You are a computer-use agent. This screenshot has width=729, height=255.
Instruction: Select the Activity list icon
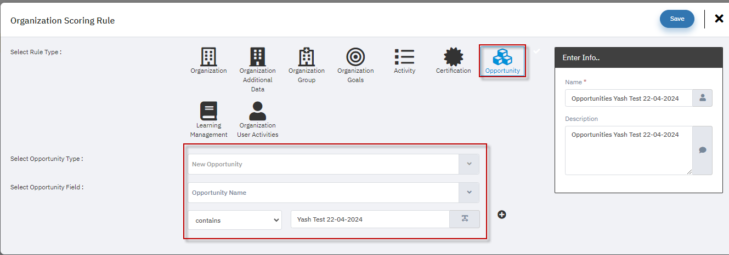click(x=404, y=56)
